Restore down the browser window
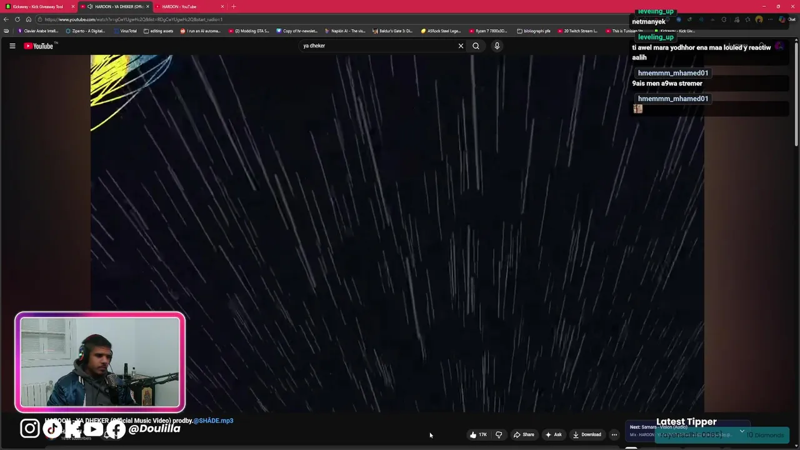Viewport: 800px width, 450px height. (x=778, y=6)
